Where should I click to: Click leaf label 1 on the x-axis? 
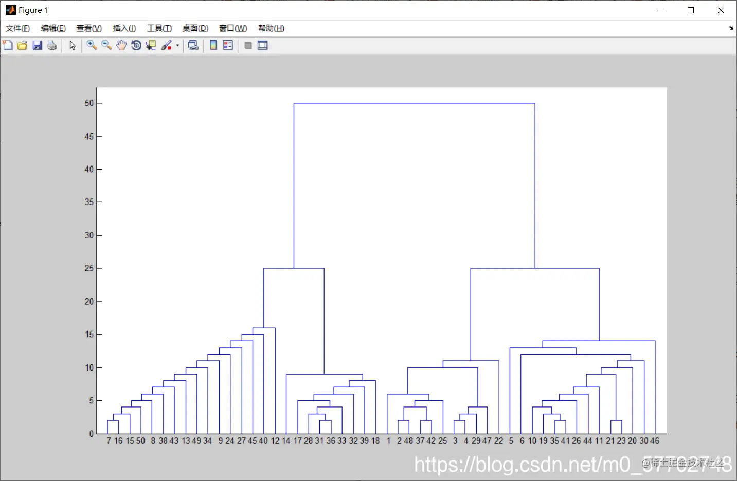click(x=388, y=441)
